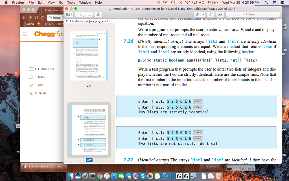Select page 281 thumbnail in sidebar

point(89,56)
